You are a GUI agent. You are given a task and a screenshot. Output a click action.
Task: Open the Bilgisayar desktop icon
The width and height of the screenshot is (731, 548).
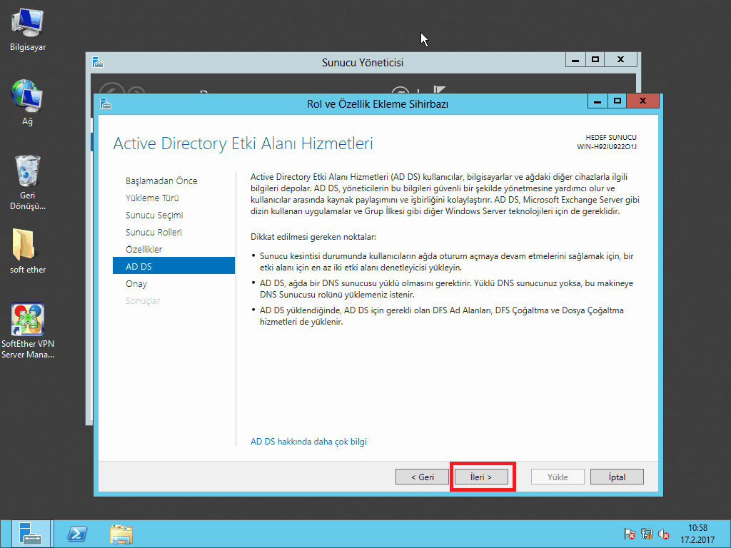click(28, 29)
